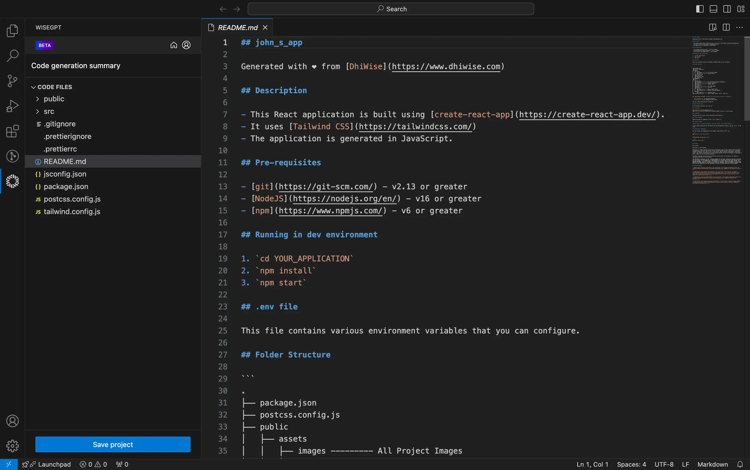The height and width of the screenshot is (470, 750).
Task: Click the WiseGPT plugin icon in sidebar
Action: click(x=12, y=181)
